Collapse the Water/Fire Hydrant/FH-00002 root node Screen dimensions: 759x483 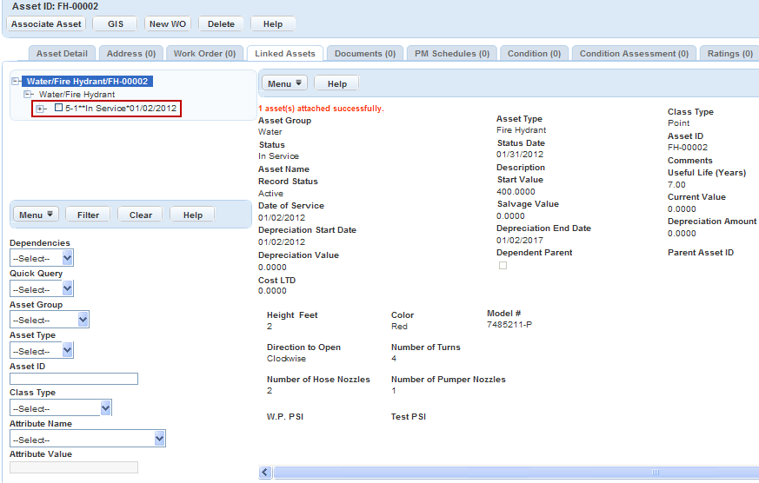click(16, 82)
